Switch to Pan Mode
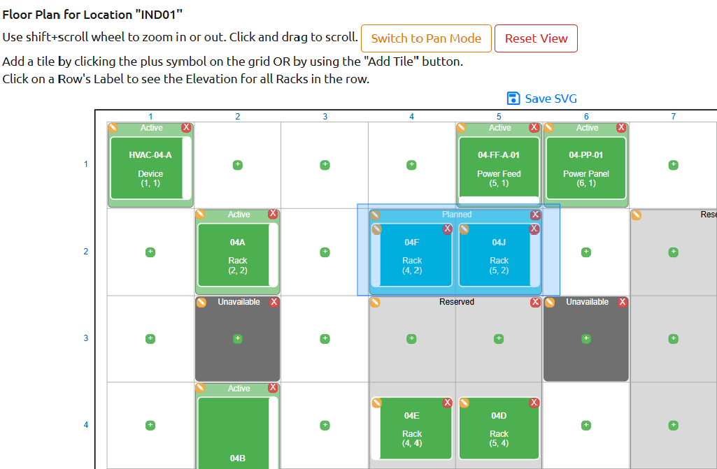 [426, 39]
